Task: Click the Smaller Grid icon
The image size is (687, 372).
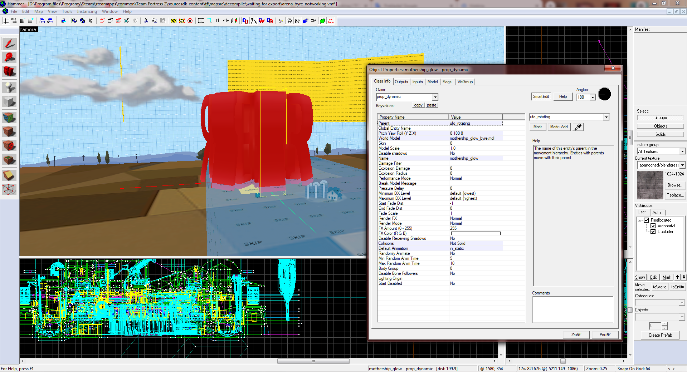Action: tap(22, 21)
